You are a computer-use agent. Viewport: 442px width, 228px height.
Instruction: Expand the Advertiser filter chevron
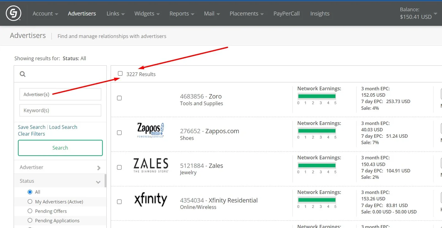pyautogui.click(x=99, y=168)
